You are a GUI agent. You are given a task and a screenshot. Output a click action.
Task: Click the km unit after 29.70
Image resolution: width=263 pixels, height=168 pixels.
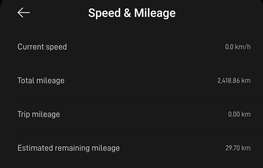coord(246,148)
